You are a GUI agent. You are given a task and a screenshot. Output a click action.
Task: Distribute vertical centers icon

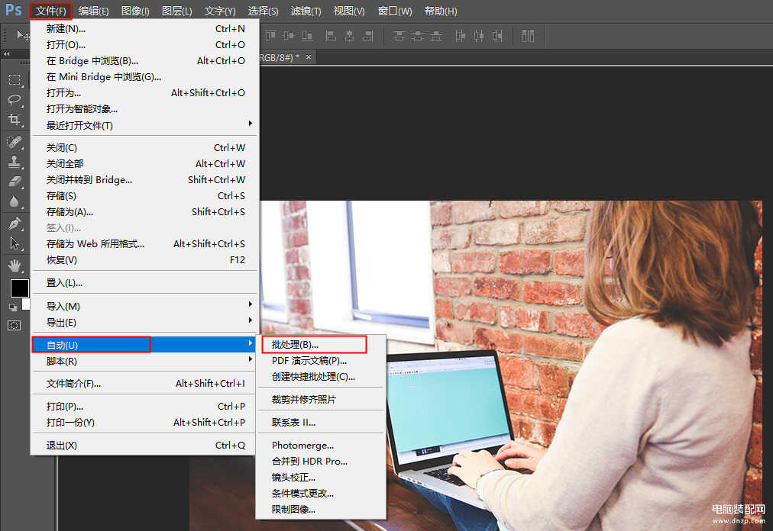418,35
